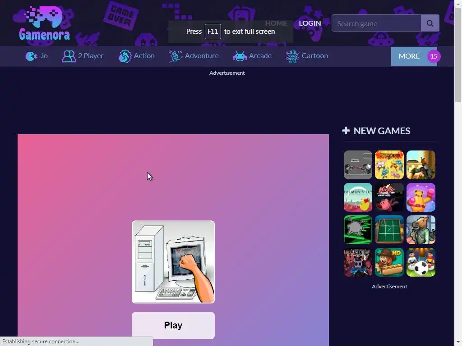The height and width of the screenshot is (346, 462).
Task: Open the Remote Fu cartoon game thumbnail
Action: click(389, 165)
